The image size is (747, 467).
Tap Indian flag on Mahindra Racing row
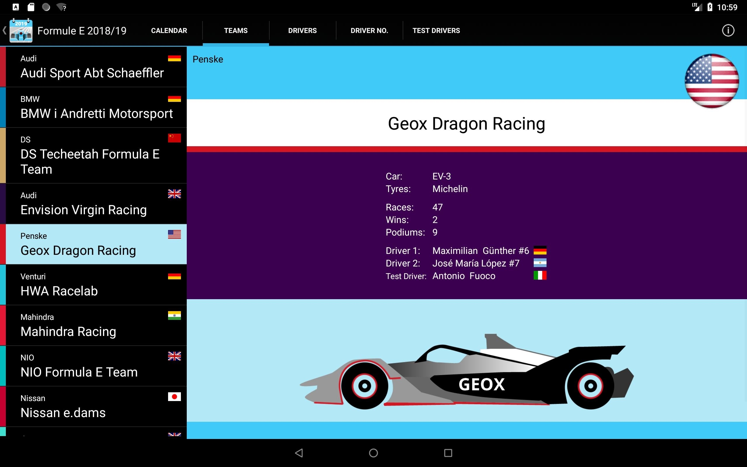[x=174, y=315]
